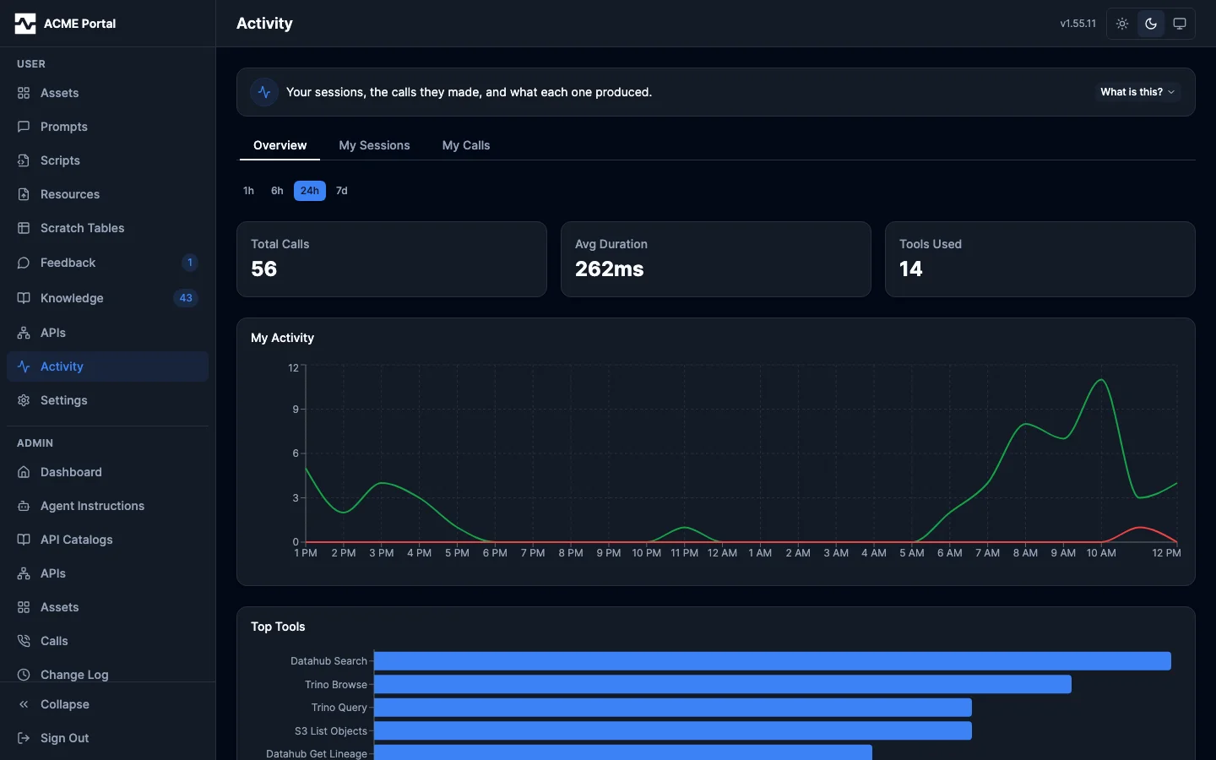Click the Tools Used value 14
Image resolution: width=1216 pixels, height=760 pixels.
coord(911,269)
